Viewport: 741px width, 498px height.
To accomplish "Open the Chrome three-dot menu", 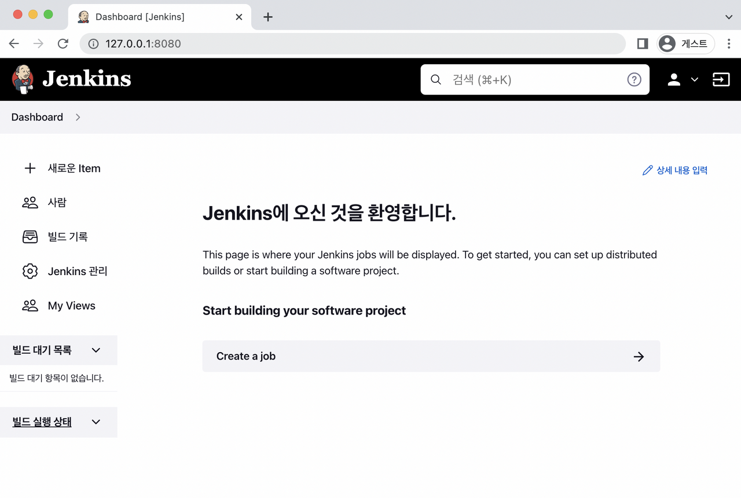I will (x=729, y=44).
